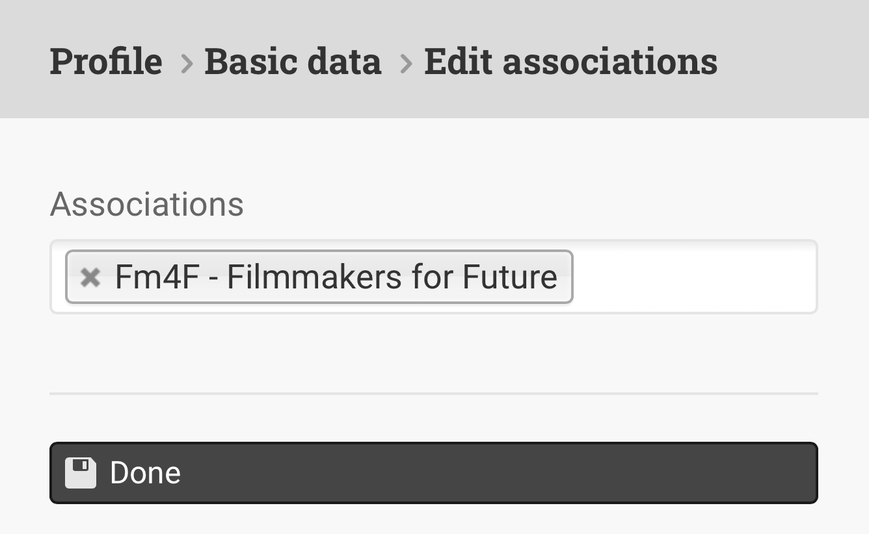869x534 pixels.
Task: Focus the empty space in the Associations field
Action: pyautogui.click(x=693, y=277)
